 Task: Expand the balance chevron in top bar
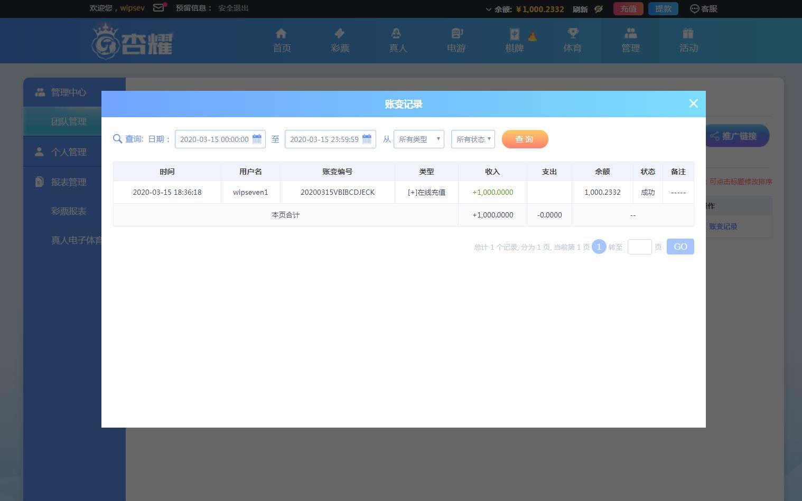pyautogui.click(x=489, y=10)
